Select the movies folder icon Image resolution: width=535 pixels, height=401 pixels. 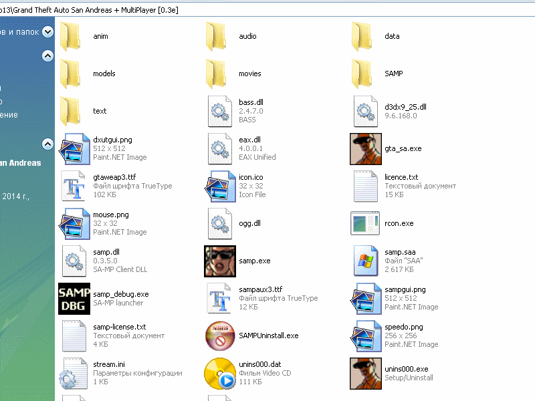[216, 74]
